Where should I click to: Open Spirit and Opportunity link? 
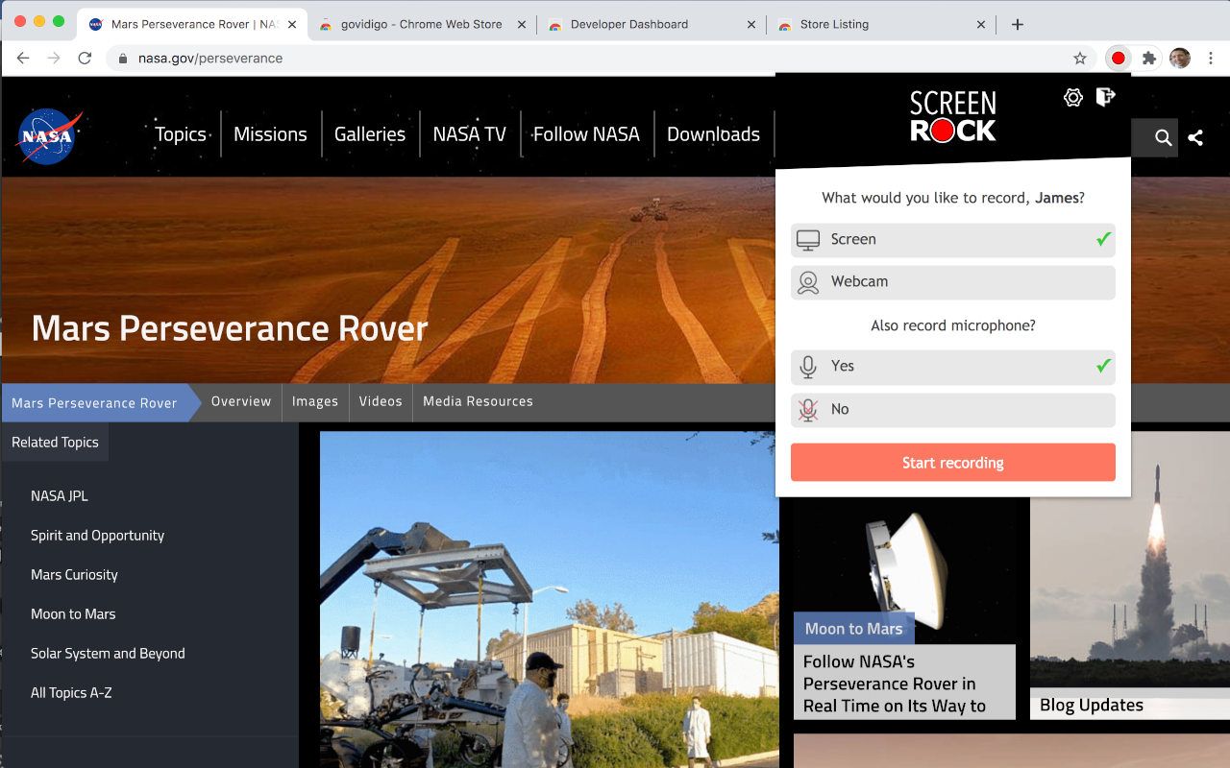click(97, 536)
